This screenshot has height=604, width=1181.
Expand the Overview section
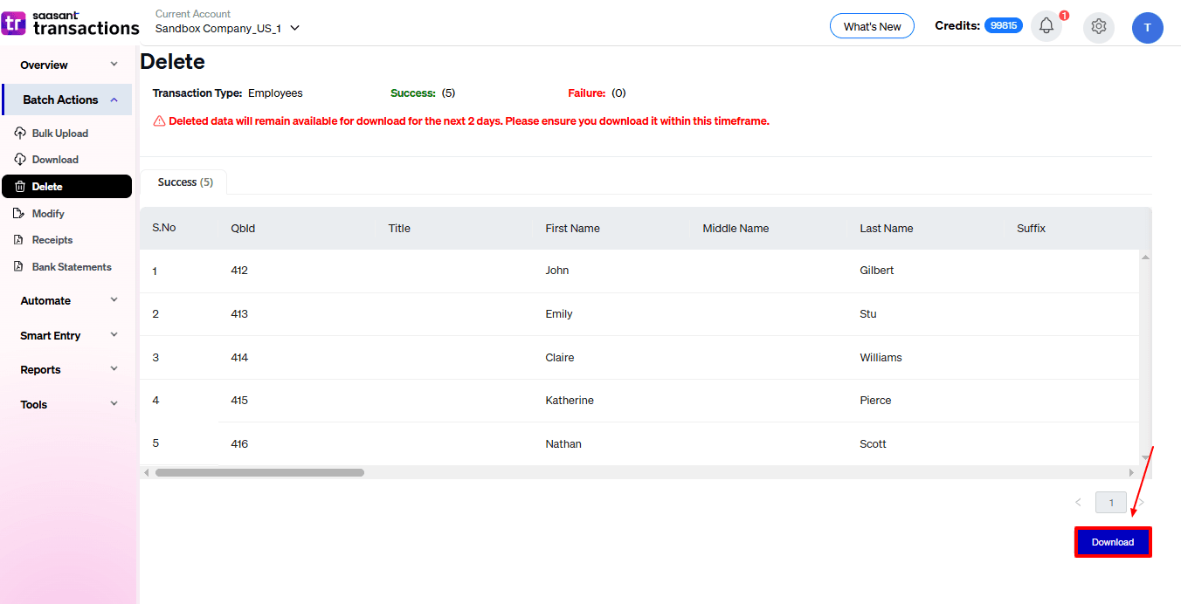click(68, 65)
